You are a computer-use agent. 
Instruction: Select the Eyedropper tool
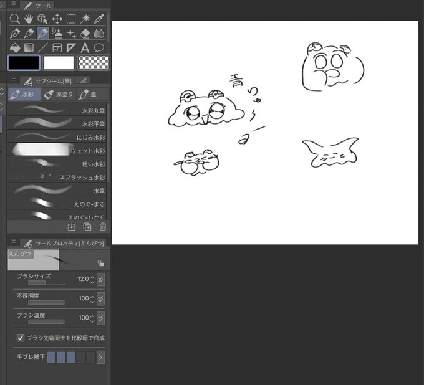tap(99, 19)
